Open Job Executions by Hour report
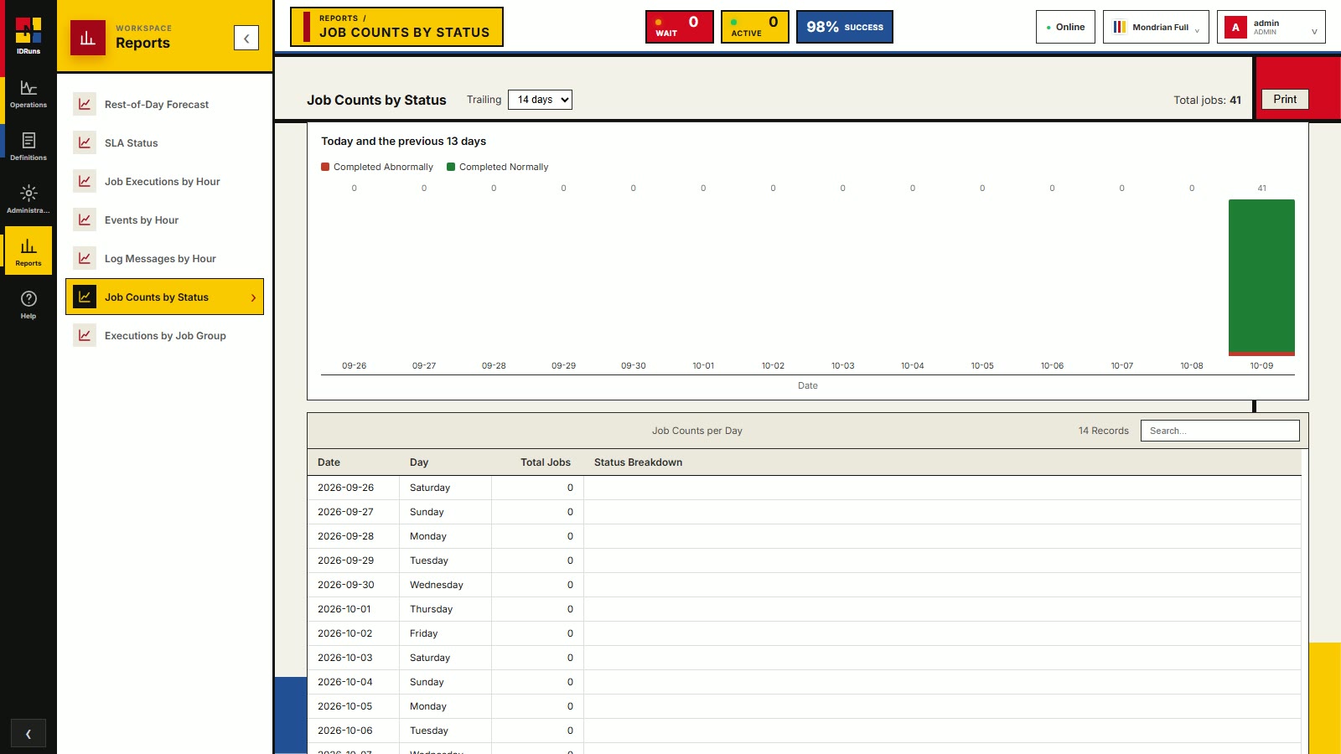The width and height of the screenshot is (1341, 754). [x=164, y=182]
